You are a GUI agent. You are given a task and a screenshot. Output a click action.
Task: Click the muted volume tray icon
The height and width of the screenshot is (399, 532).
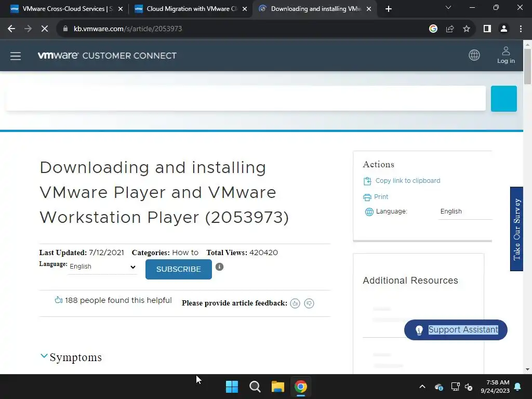pos(469,387)
